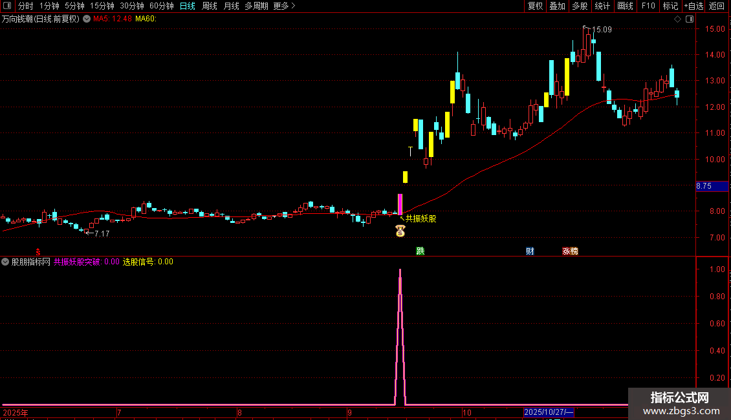This screenshot has width=731, height=420.
Task: Expand the 更多 periods menu
Action: coord(285,6)
